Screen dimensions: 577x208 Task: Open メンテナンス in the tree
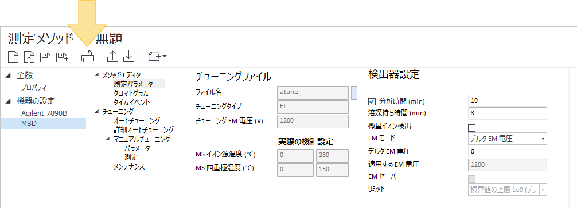coord(129,167)
